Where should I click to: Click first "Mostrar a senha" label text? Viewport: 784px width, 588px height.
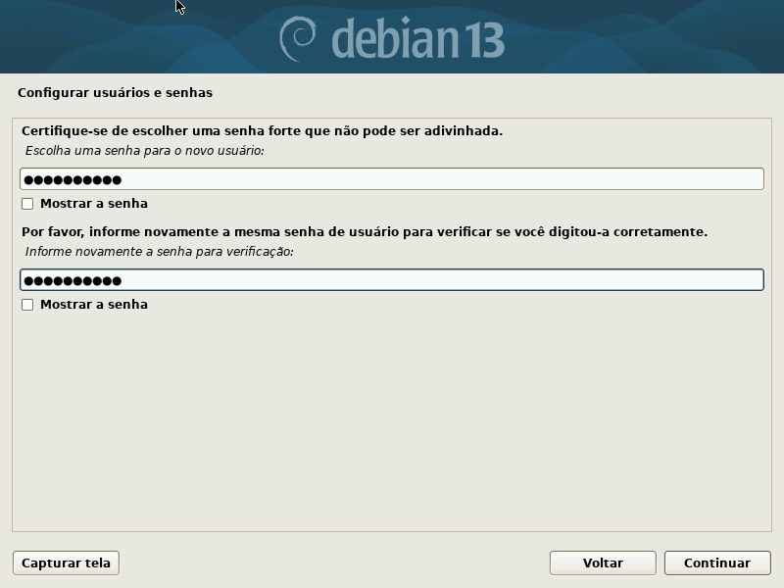click(x=94, y=204)
